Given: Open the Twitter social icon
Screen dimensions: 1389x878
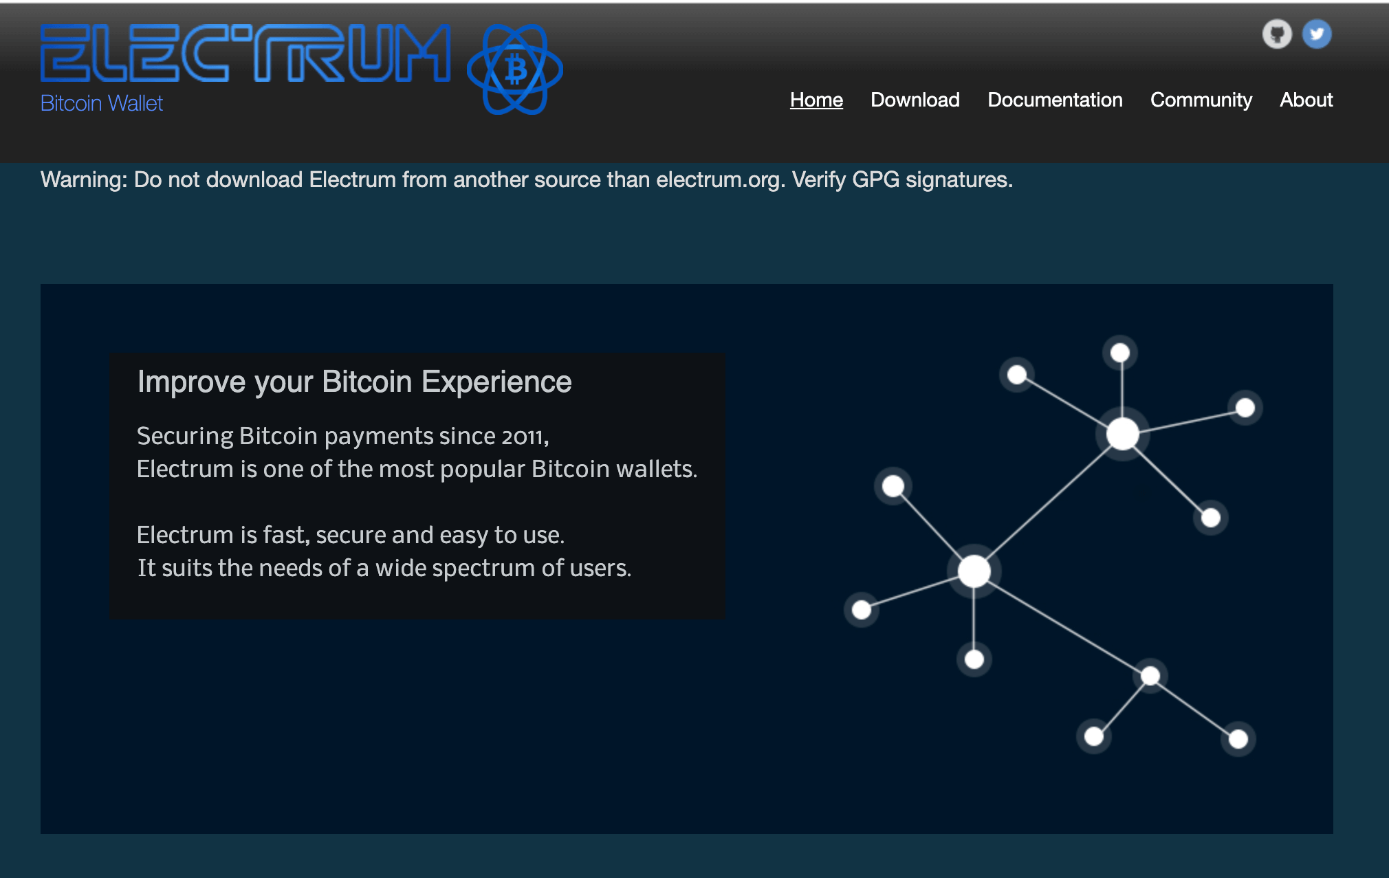Looking at the screenshot, I should point(1316,34).
